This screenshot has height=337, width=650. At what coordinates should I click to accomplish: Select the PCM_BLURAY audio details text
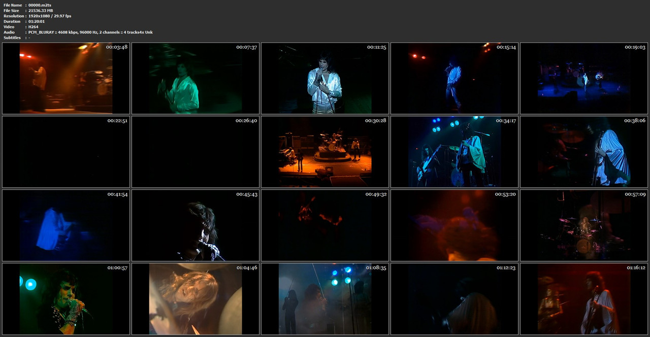(90, 32)
